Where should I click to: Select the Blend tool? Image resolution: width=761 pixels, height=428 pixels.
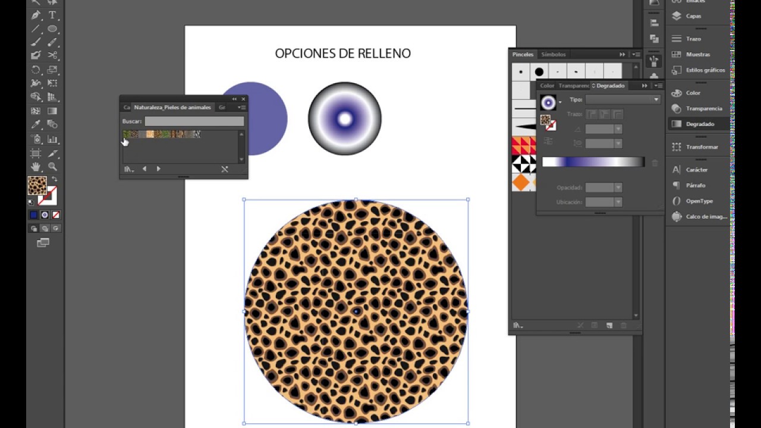point(52,124)
